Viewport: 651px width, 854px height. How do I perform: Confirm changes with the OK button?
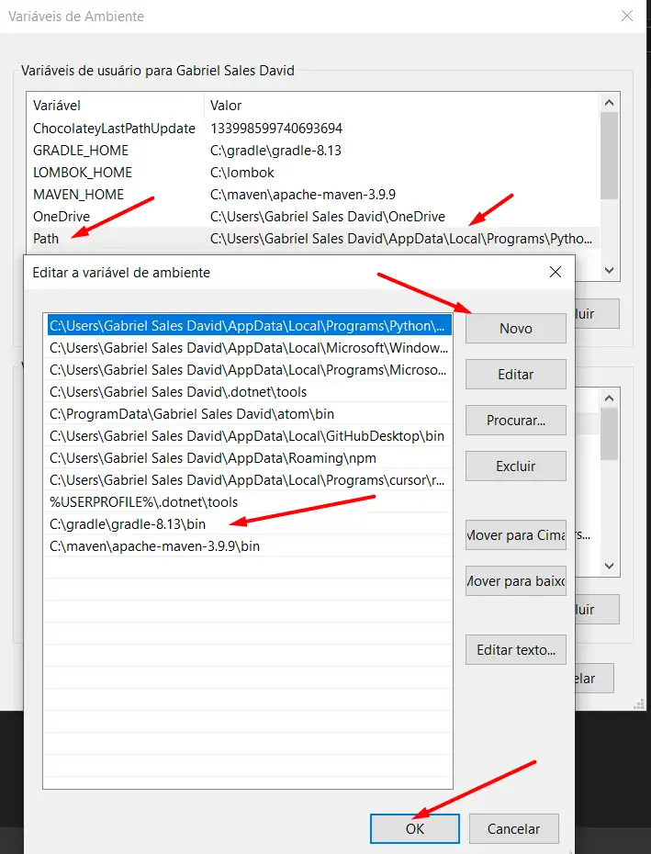tap(414, 828)
